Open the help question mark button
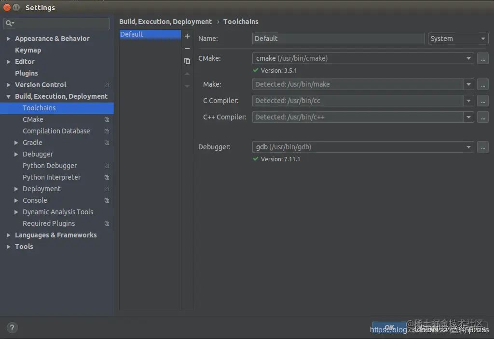 [x=12, y=327]
